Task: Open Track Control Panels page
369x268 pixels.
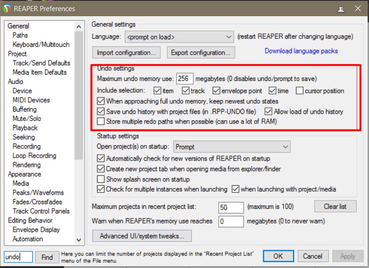Action: click(x=41, y=211)
